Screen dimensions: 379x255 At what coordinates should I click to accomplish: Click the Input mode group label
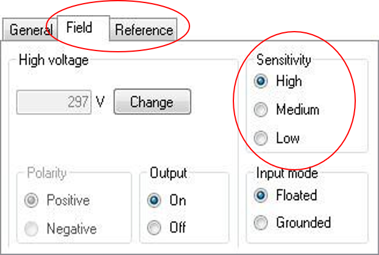click(x=287, y=173)
